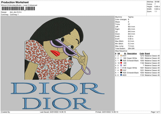Click the Stop Sequence heading
Viewport: 161px width, 114px height.
click(x=121, y=51)
